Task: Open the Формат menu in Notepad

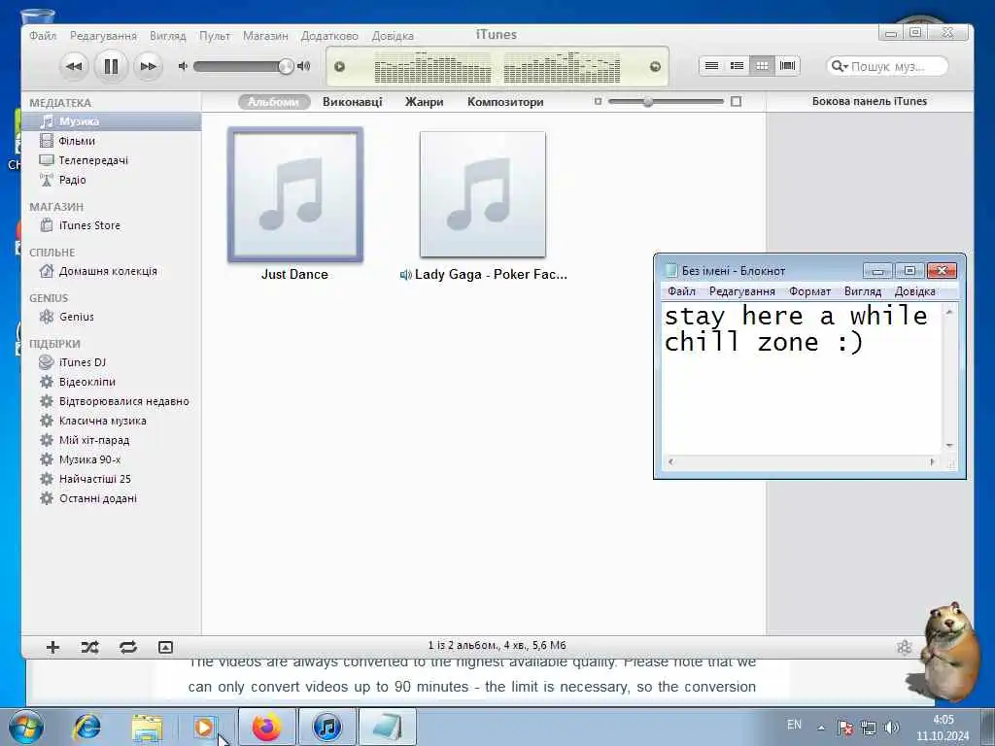Action: (x=809, y=291)
